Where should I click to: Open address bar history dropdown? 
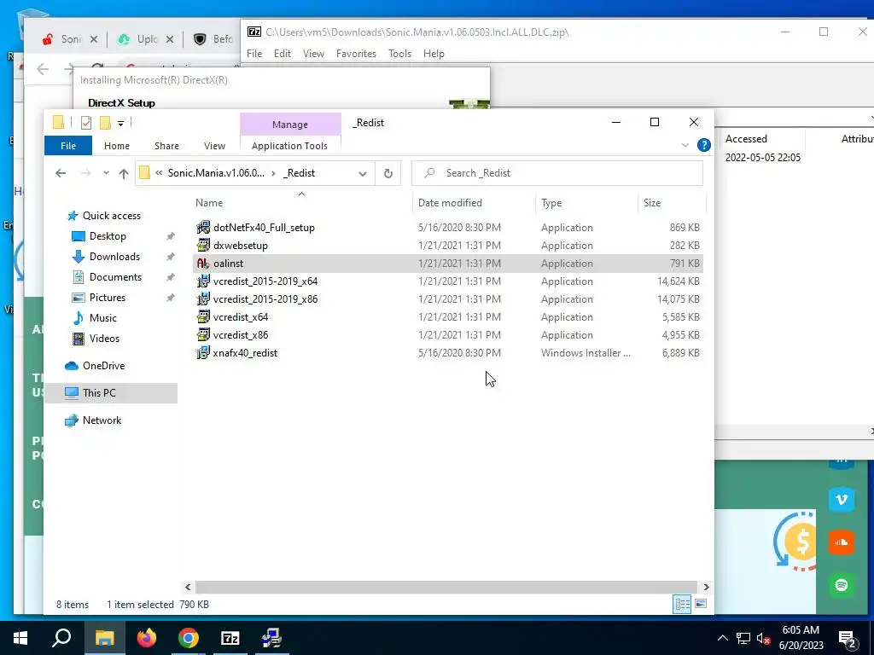pyautogui.click(x=362, y=173)
